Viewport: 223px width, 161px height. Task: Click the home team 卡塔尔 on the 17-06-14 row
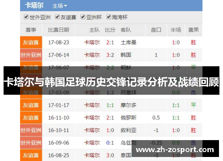tap(92, 55)
